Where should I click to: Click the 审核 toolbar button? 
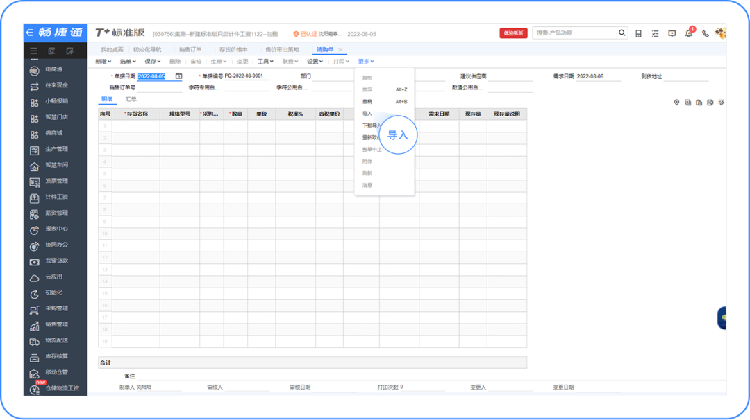[x=196, y=62]
